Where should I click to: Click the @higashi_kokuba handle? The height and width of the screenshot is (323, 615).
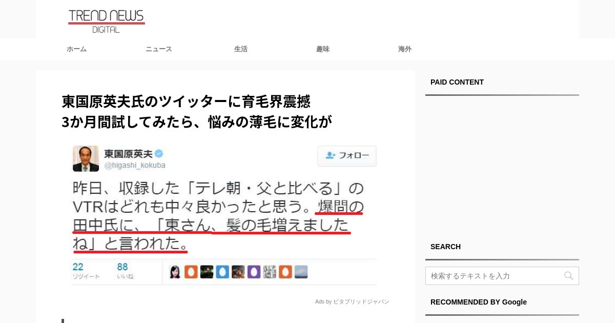[x=135, y=166]
